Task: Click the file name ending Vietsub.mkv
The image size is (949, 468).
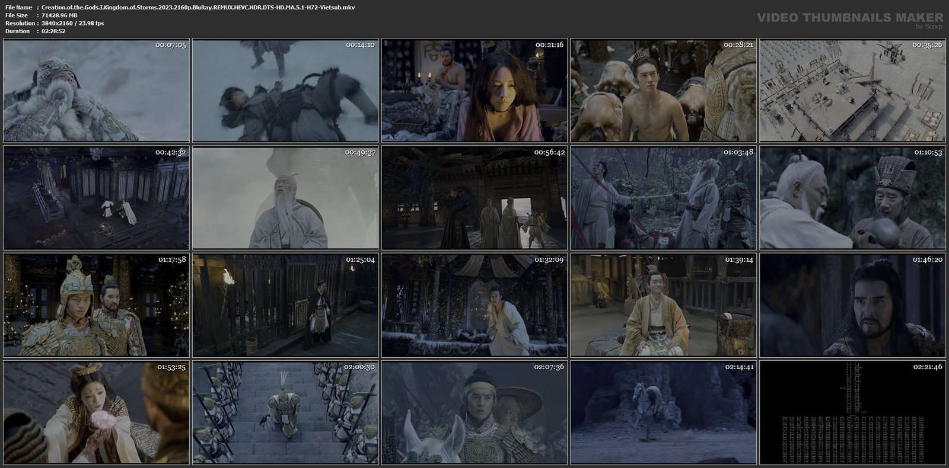Action: pos(198,7)
